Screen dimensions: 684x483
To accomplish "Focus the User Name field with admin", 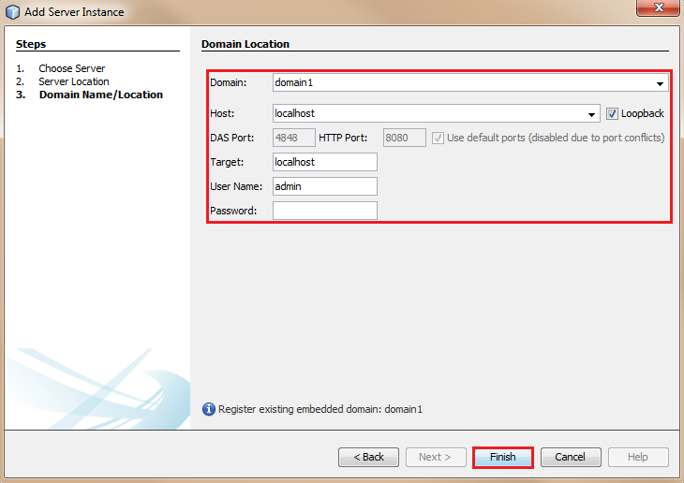I will [x=325, y=186].
